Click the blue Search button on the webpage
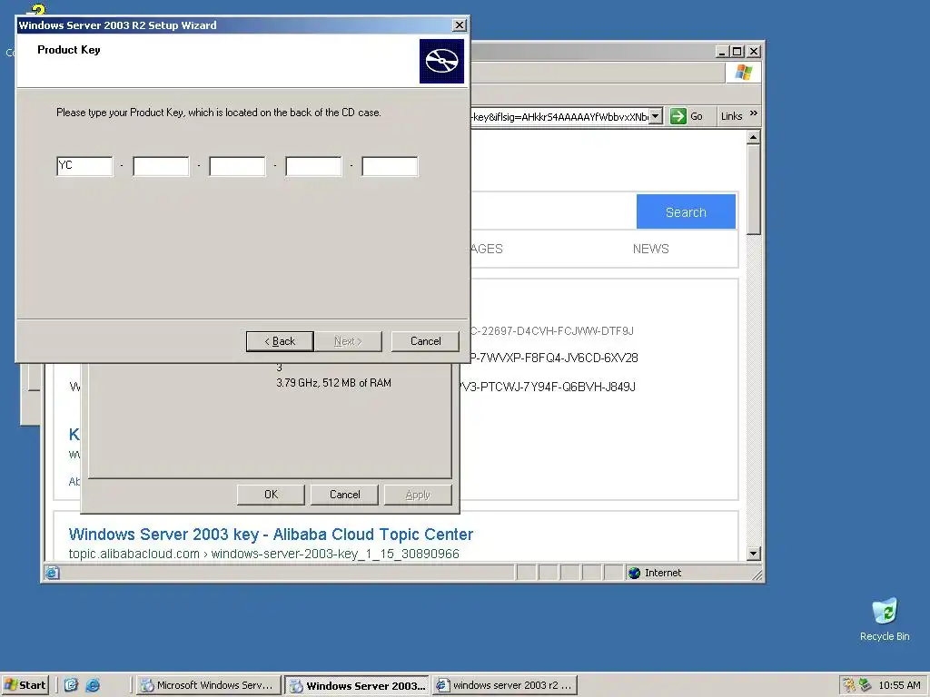This screenshot has width=930, height=697. 687,212
